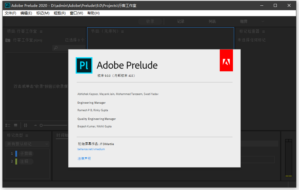Open the 文件(F) menu
The width and height of the screenshot is (299, 190).
10,13
